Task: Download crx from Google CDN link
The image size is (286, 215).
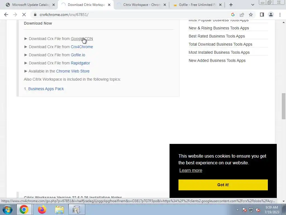Action: tap(82, 39)
